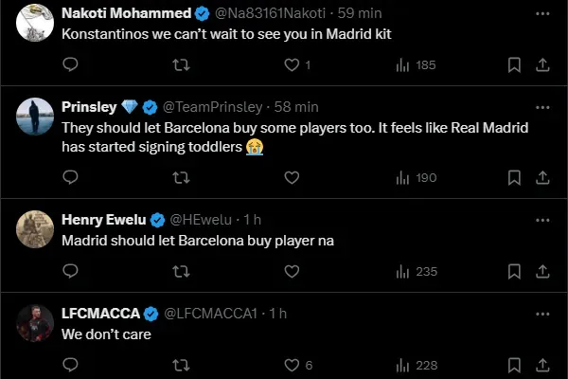568x379 pixels.
Task: Open Prinsley's profile via display name
Action: coord(89,106)
